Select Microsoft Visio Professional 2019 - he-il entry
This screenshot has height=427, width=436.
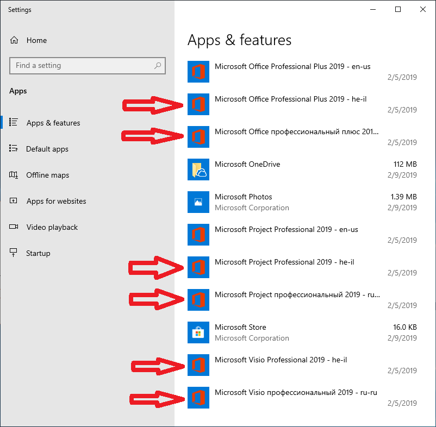coord(281,360)
